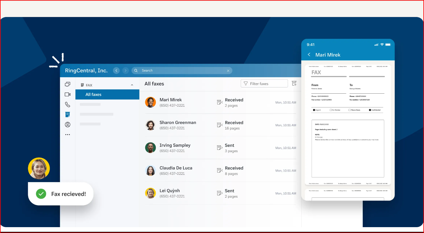Open the messaging chat icon in sidebar
This screenshot has width=424, height=233.
[x=67, y=84]
